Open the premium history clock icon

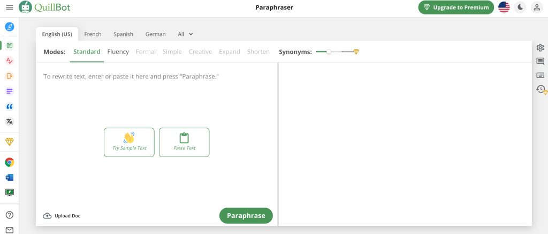[x=542, y=90]
